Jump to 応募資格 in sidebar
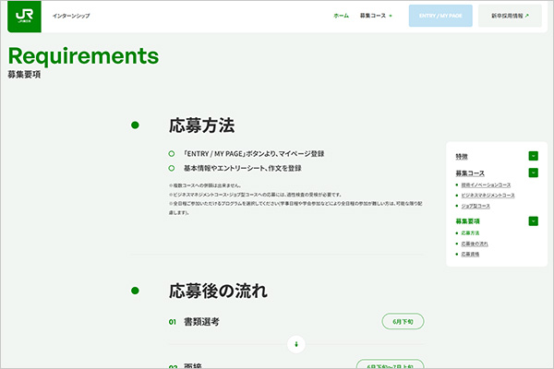 pyautogui.click(x=470, y=254)
